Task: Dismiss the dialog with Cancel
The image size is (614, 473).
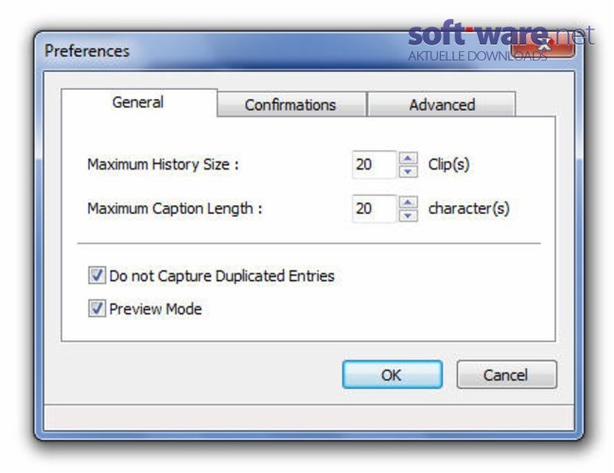Action: coord(506,375)
